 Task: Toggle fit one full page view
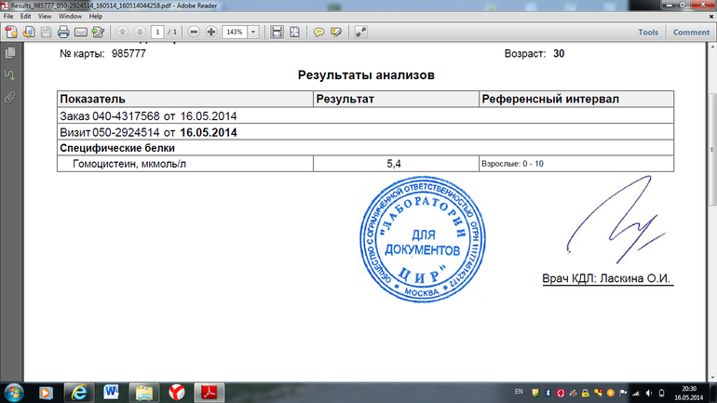pos(294,32)
